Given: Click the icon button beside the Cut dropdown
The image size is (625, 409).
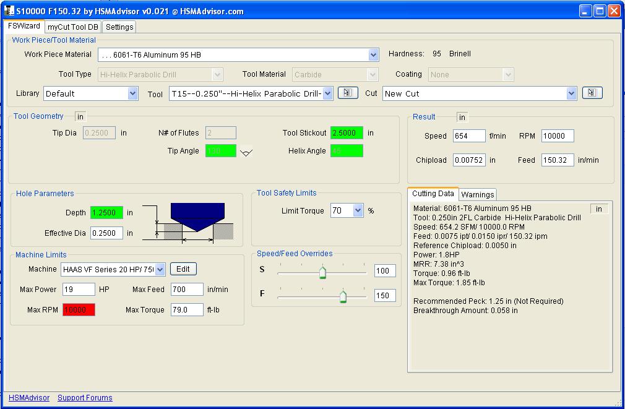Looking at the screenshot, I should click(592, 93).
